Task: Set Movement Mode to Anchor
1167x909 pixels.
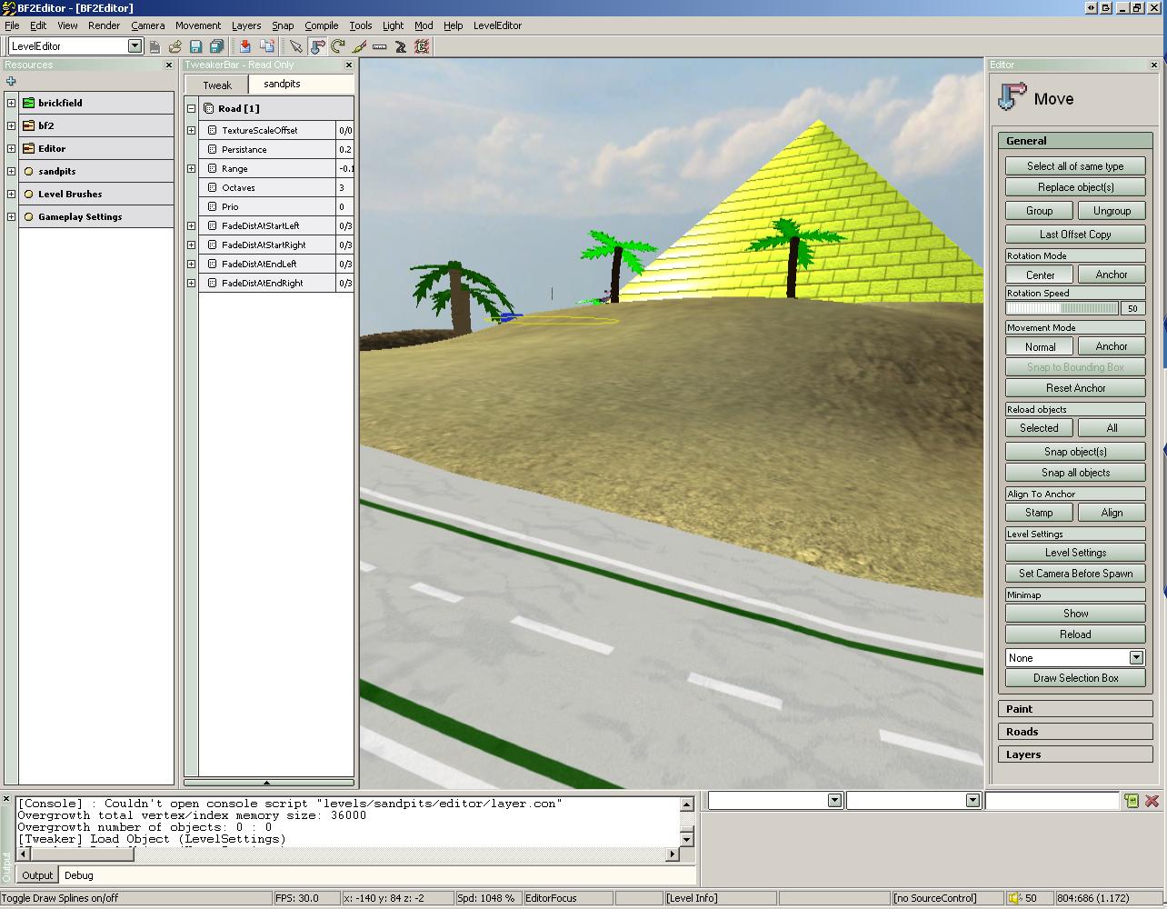Action: (1111, 346)
